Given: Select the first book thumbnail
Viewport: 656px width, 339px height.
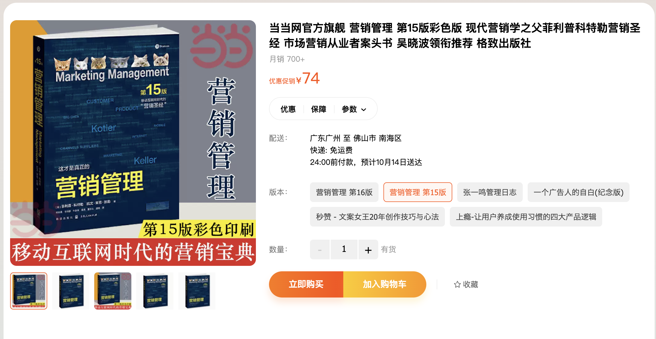Looking at the screenshot, I should tap(29, 291).
